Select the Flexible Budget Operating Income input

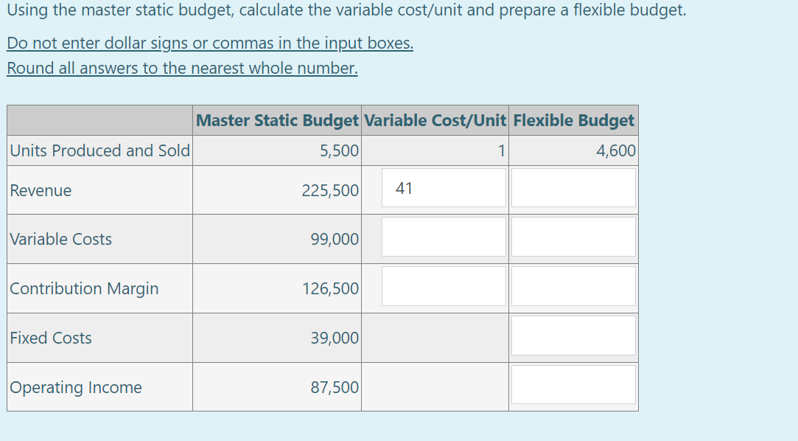573,383
